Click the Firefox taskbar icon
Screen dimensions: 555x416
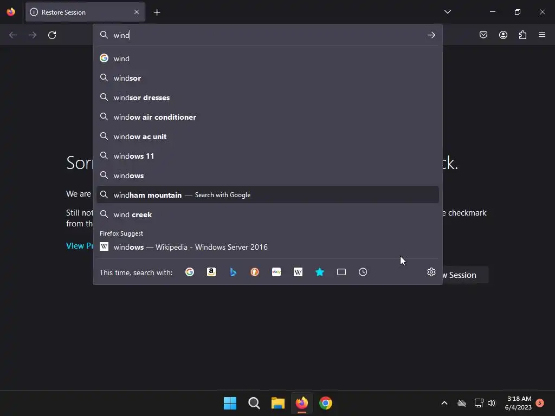pyautogui.click(x=301, y=403)
